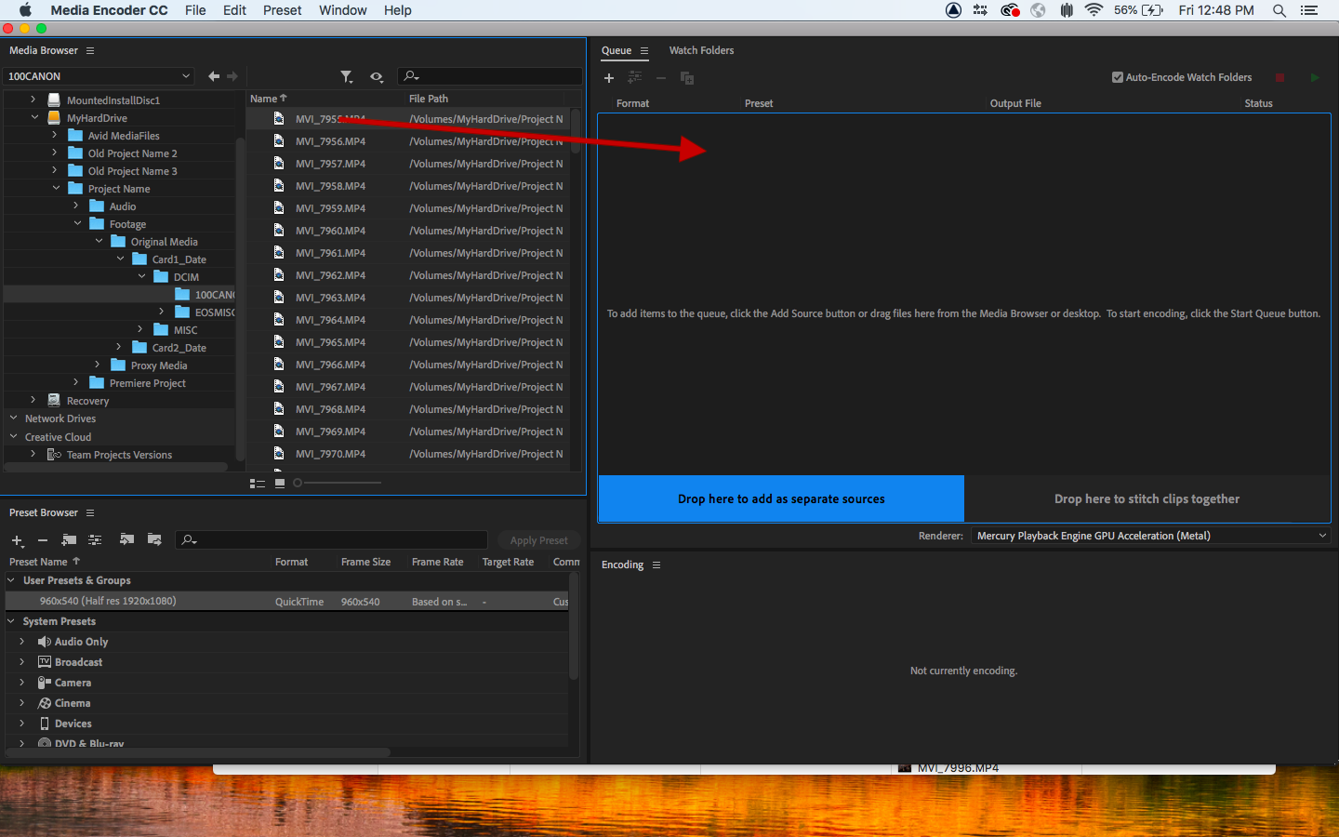Uncheck Auto-Encode Watch Folders
This screenshot has height=837, width=1339.
tap(1117, 77)
